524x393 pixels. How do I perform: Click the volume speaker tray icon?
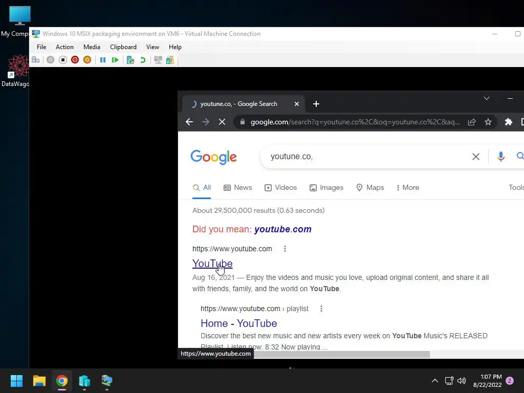[x=462, y=381]
